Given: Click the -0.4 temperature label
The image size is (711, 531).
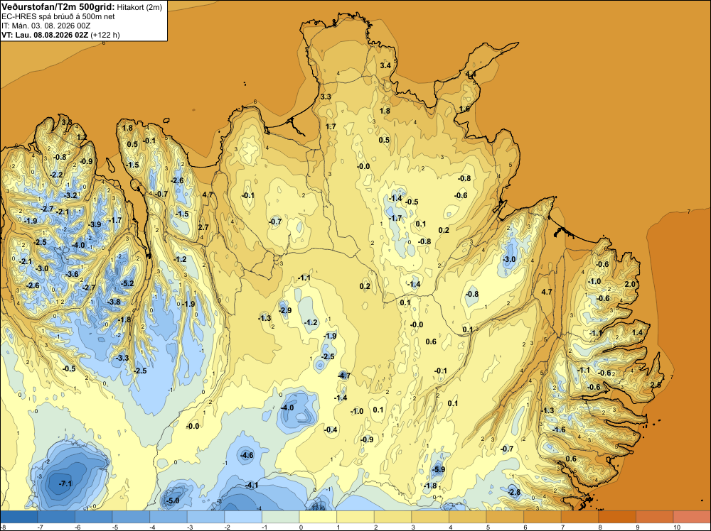Looking at the screenshot, I should click(x=331, y=429).
